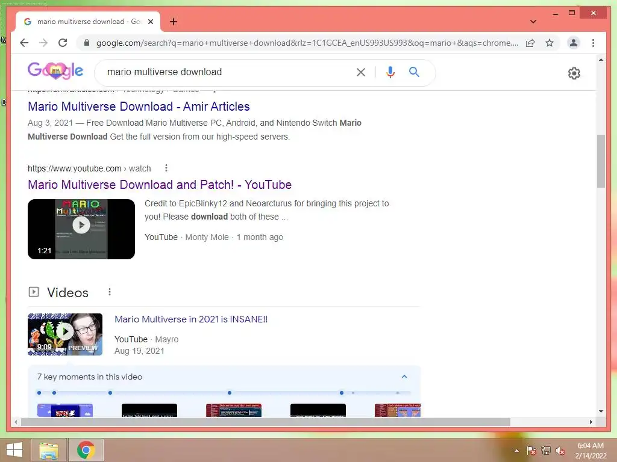Click the horizontal scrollbar thumb
This screenshot has width=617, height=462.
[266, 422]
